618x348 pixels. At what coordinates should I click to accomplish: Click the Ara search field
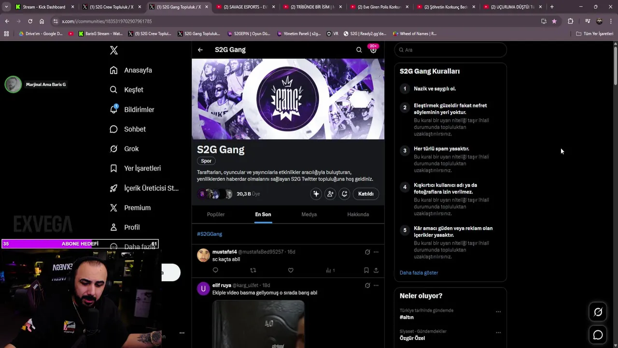click(450, 50)
